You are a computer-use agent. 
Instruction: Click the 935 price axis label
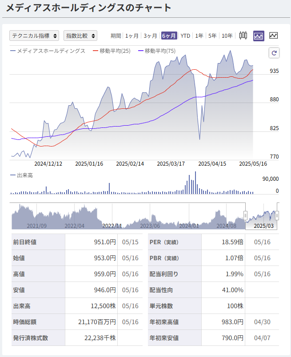pyautogui.click(x=274, y=71)
